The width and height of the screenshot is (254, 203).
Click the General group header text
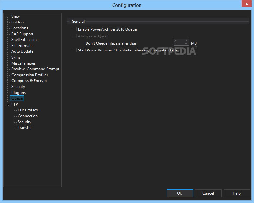78,22
